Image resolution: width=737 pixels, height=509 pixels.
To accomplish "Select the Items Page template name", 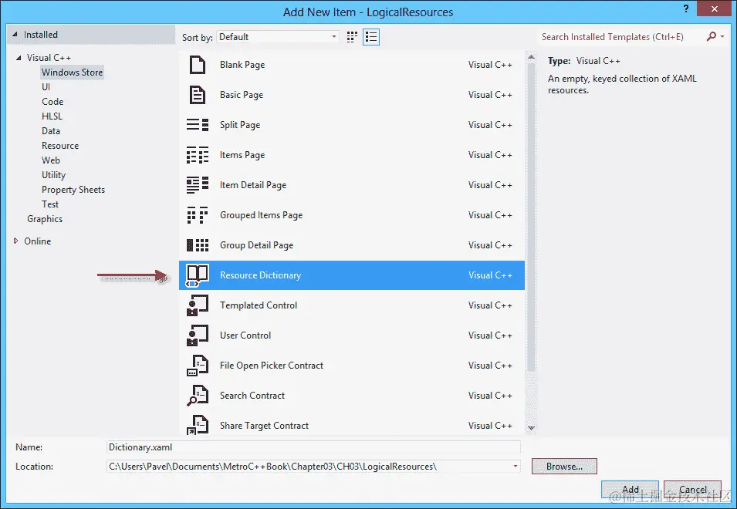I will [242, 155].
